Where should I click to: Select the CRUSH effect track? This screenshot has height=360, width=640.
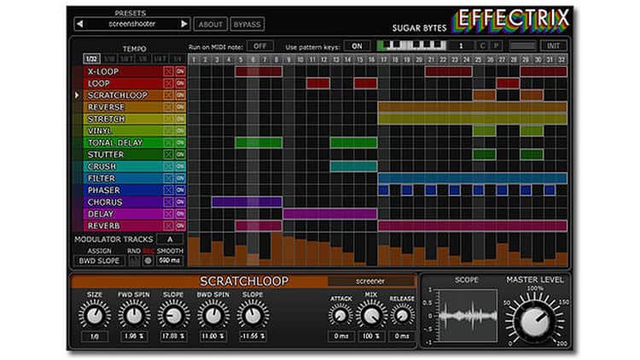[122, 166]
